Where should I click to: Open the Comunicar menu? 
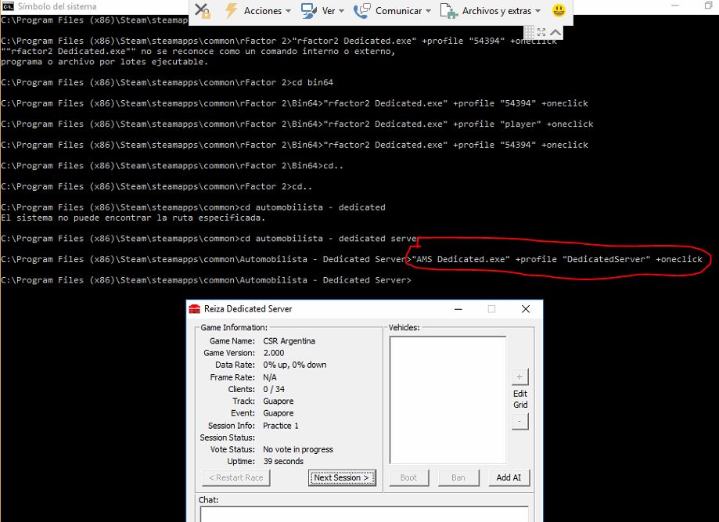tap(393, 10)
